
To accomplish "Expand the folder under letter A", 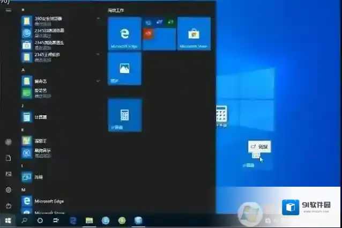I will 98,80.
